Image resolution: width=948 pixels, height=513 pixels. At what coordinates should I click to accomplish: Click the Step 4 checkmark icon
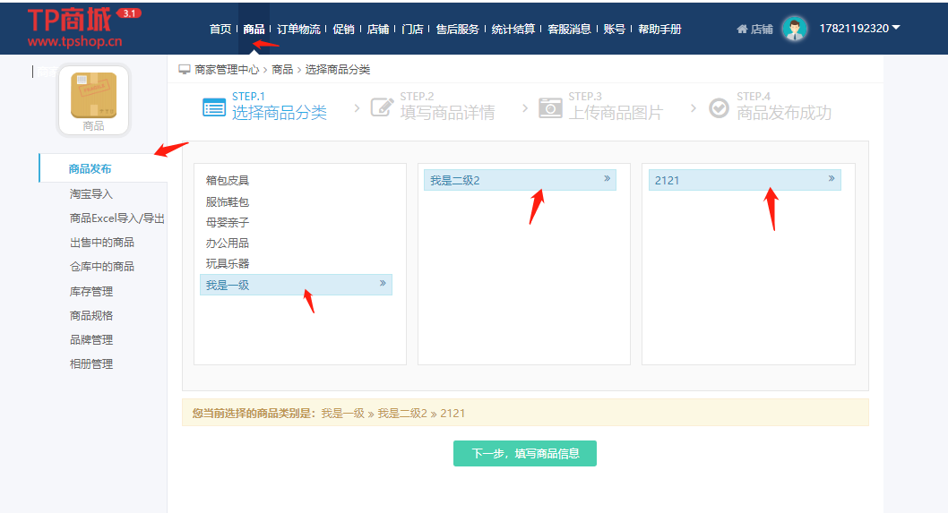(719, 107)
